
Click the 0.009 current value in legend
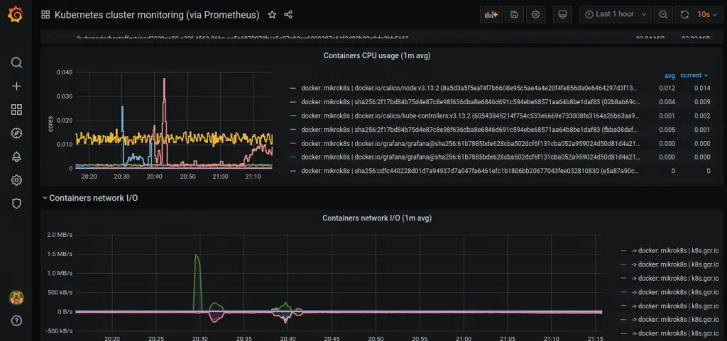coord(702,101)
